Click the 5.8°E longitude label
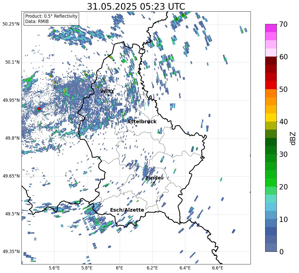 coord(87,268)
